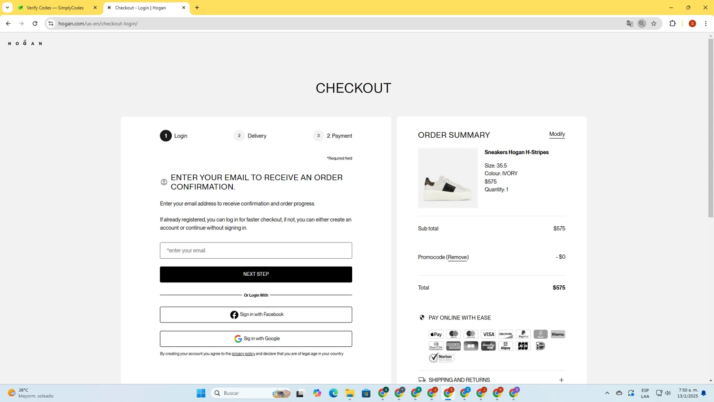Click the Diners Club icon
This screenshot has width=714, height=402.
pos(436,346)
